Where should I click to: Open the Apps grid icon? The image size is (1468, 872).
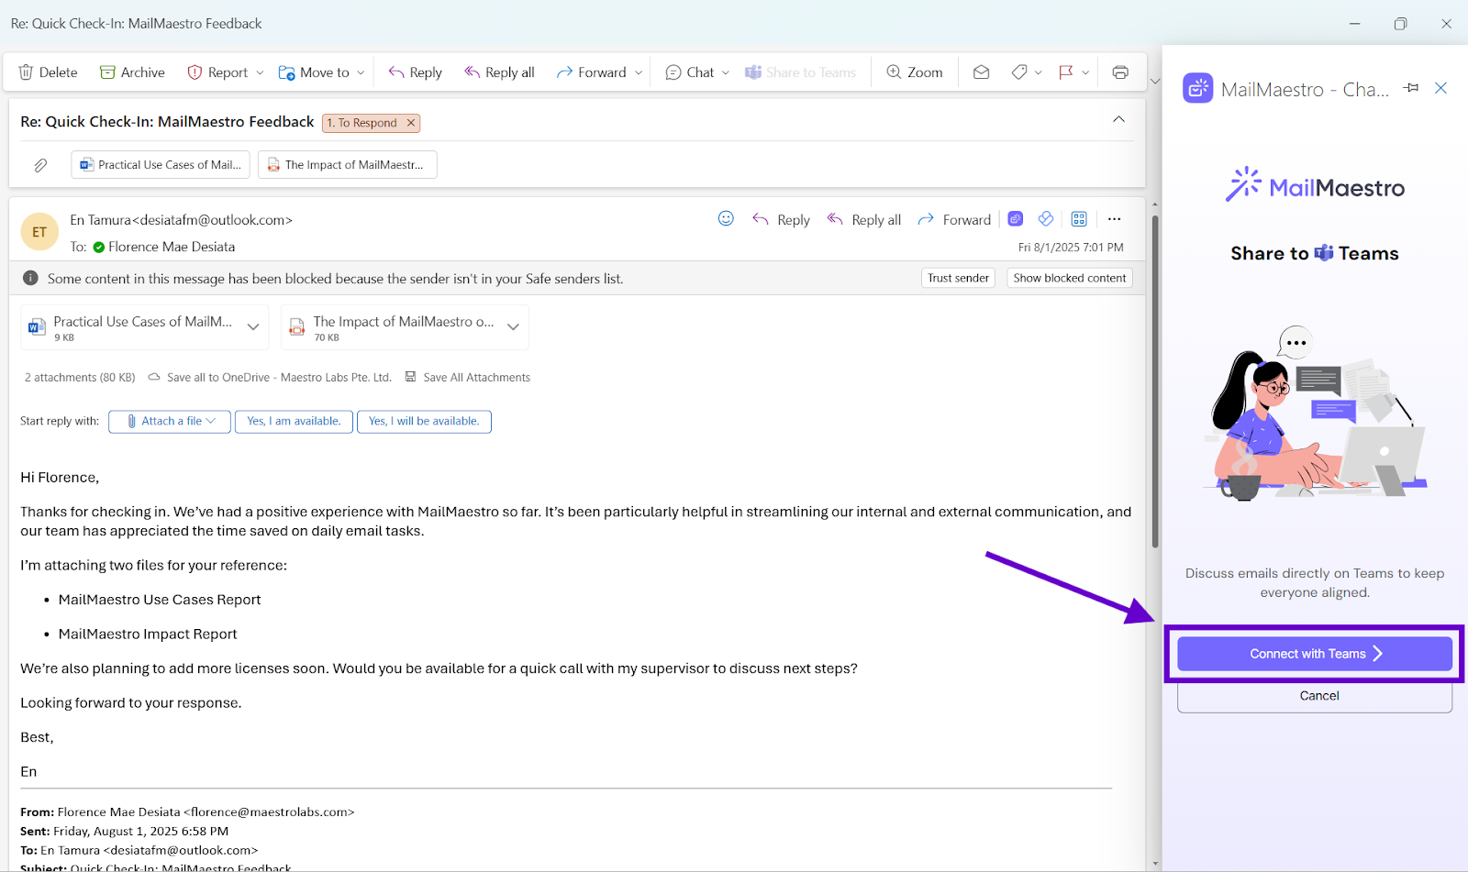click(x=1079, y=218)
